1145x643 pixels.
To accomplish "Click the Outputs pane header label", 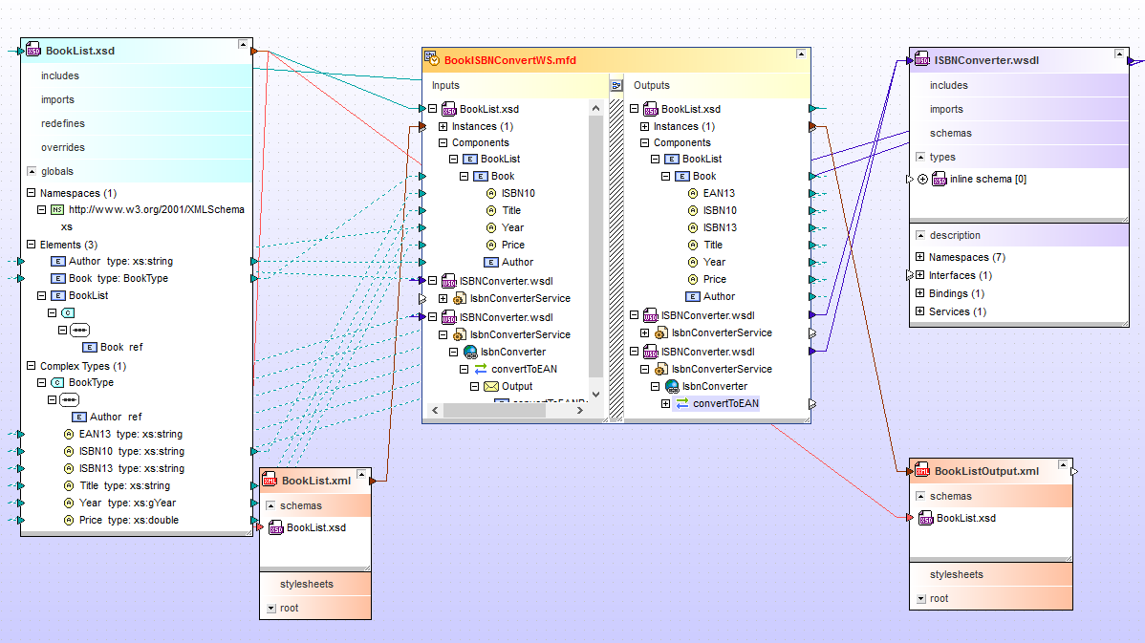I will 651,85.
